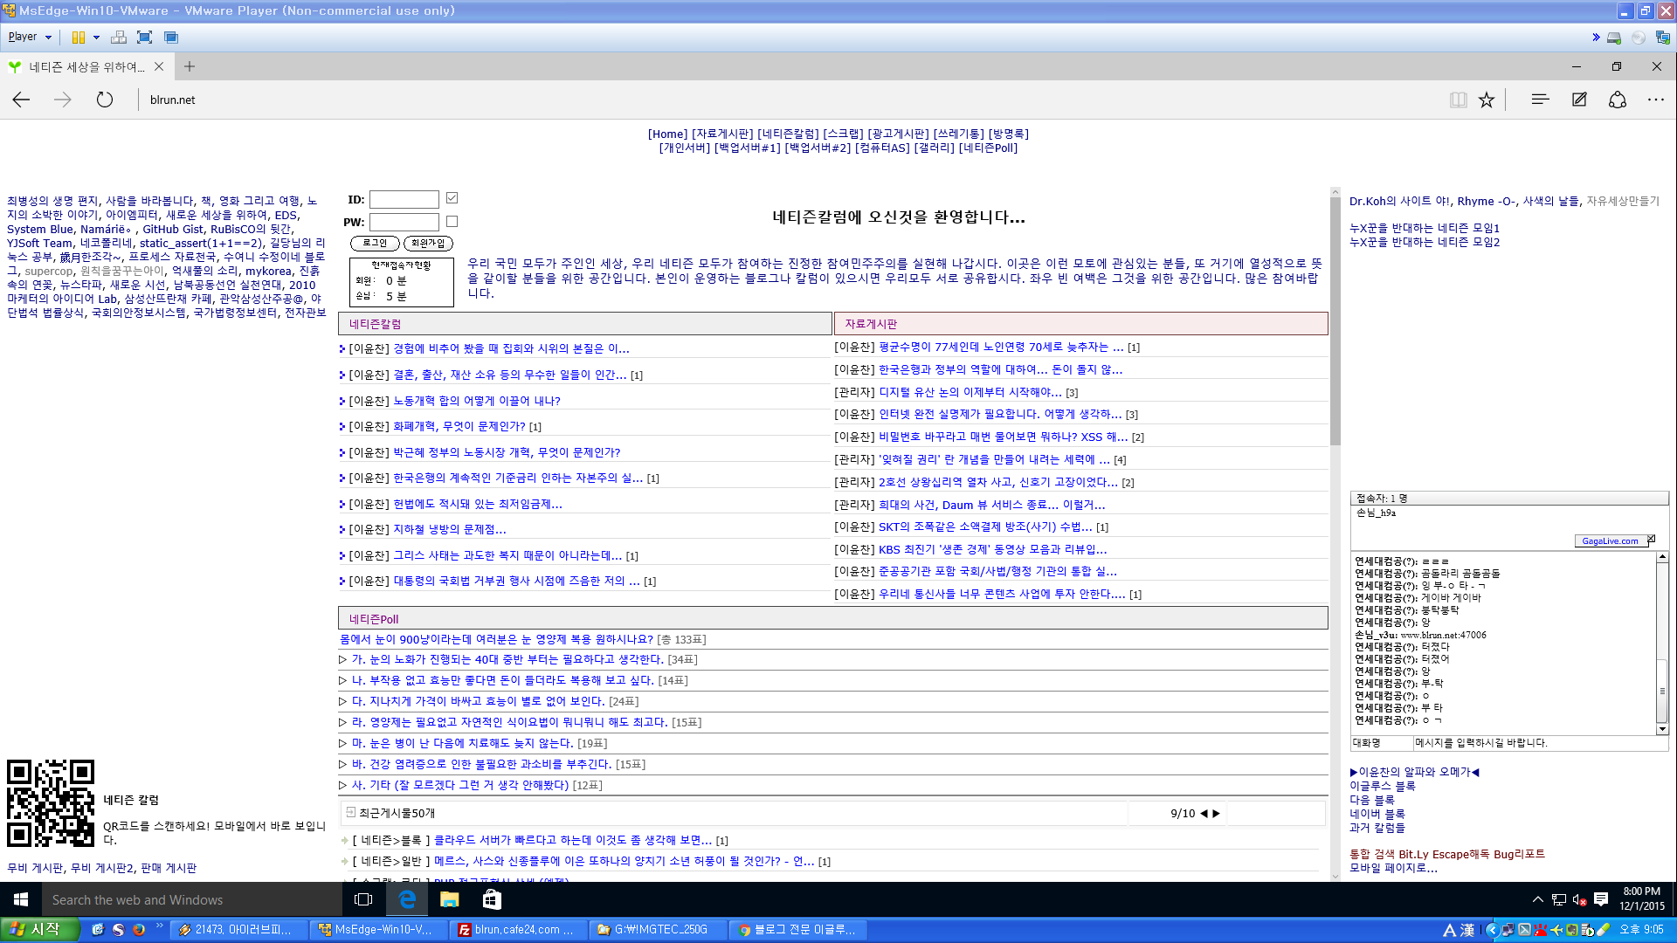Click the icon before 최근게시물50개
Screen dimensions: 1677x943
pyautogui.click(x=350, y=812)
